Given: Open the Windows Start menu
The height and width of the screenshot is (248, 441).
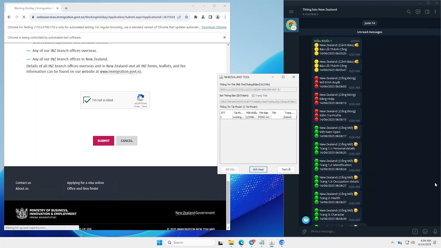Looking at the screenshot, I should [160, 242].
